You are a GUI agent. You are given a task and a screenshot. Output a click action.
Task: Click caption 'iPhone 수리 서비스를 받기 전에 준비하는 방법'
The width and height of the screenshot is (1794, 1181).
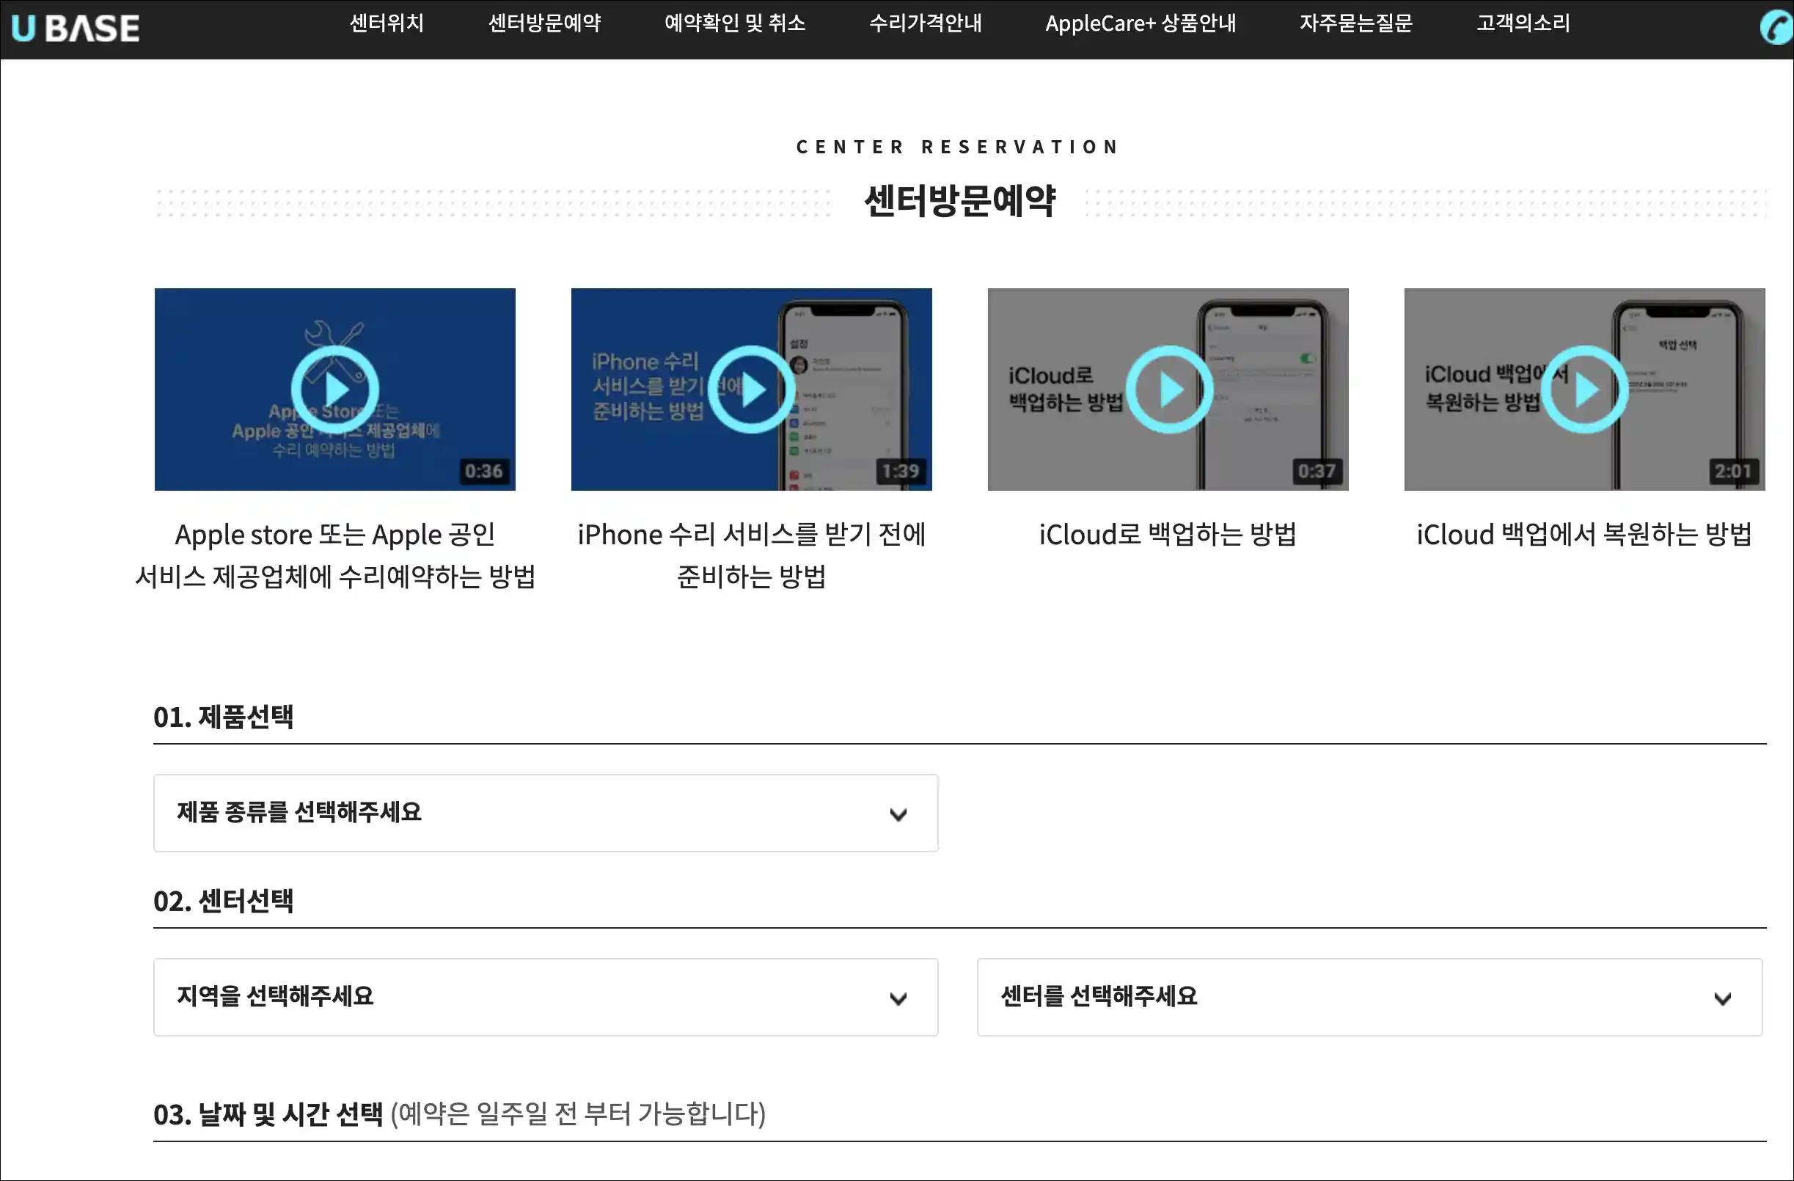coord(752,555)
